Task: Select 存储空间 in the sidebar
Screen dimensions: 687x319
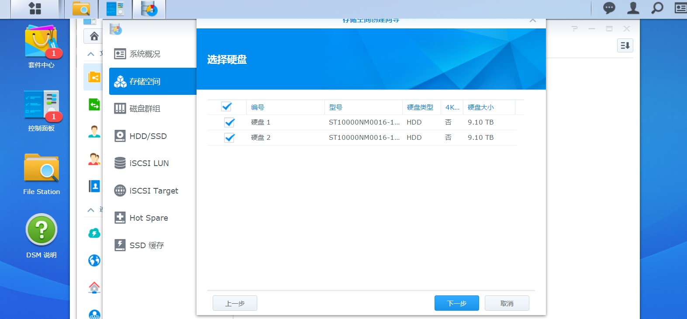Action: coord(153,81)
